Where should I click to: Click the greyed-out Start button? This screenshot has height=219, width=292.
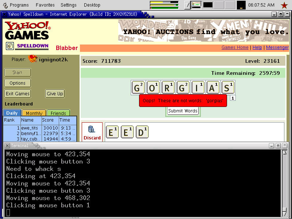18,72
